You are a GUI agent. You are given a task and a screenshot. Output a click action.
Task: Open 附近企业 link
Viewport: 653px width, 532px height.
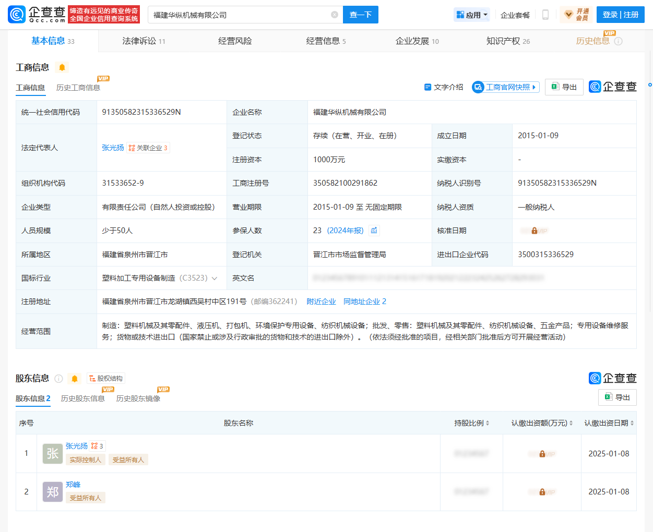pyautogui.click(x=321, y=301)
